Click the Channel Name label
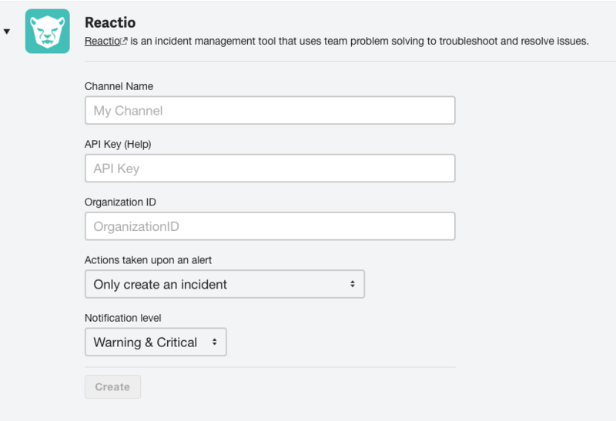Screen dimensions: 616x421 click(119, 86)
